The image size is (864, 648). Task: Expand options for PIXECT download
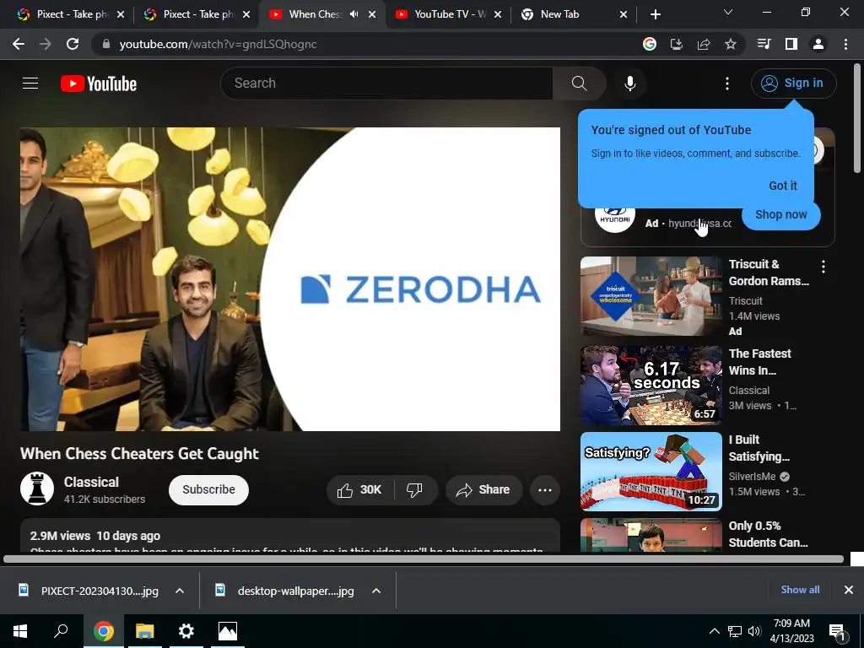click(179, 591)
